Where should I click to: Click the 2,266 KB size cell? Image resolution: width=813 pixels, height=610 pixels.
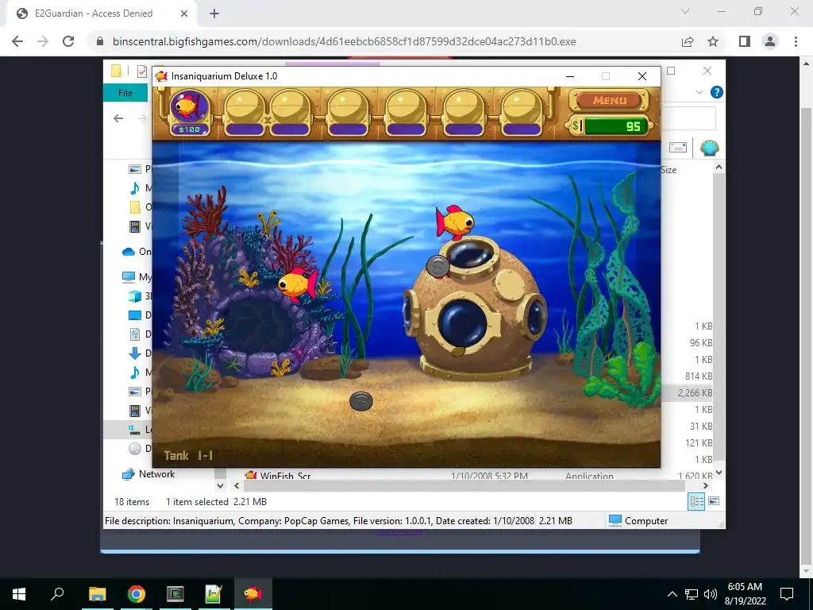pos(695,392)
